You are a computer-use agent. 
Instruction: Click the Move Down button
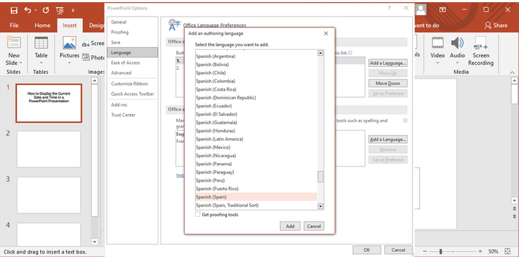388,84
